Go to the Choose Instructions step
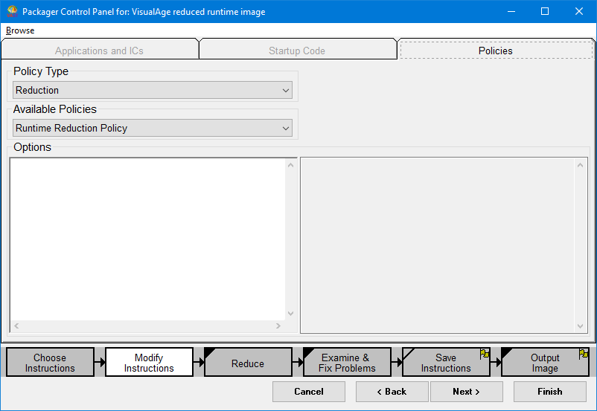This screenshot has height=411, width=597. coord(50,363)
